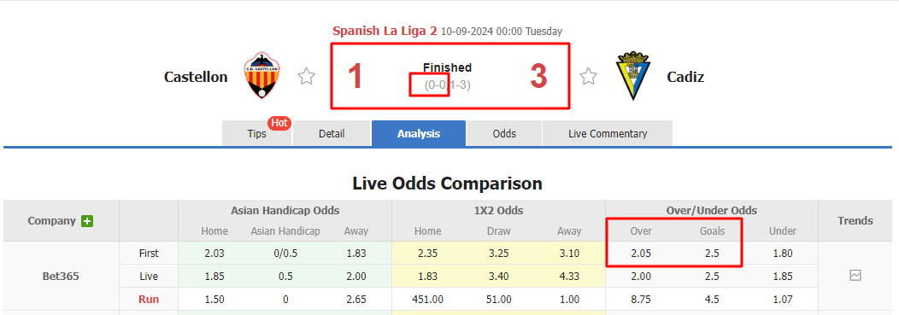Viewport: 899px width, 315px height.
Task: Click the Bet365 company name
Action: click(61, 276)
